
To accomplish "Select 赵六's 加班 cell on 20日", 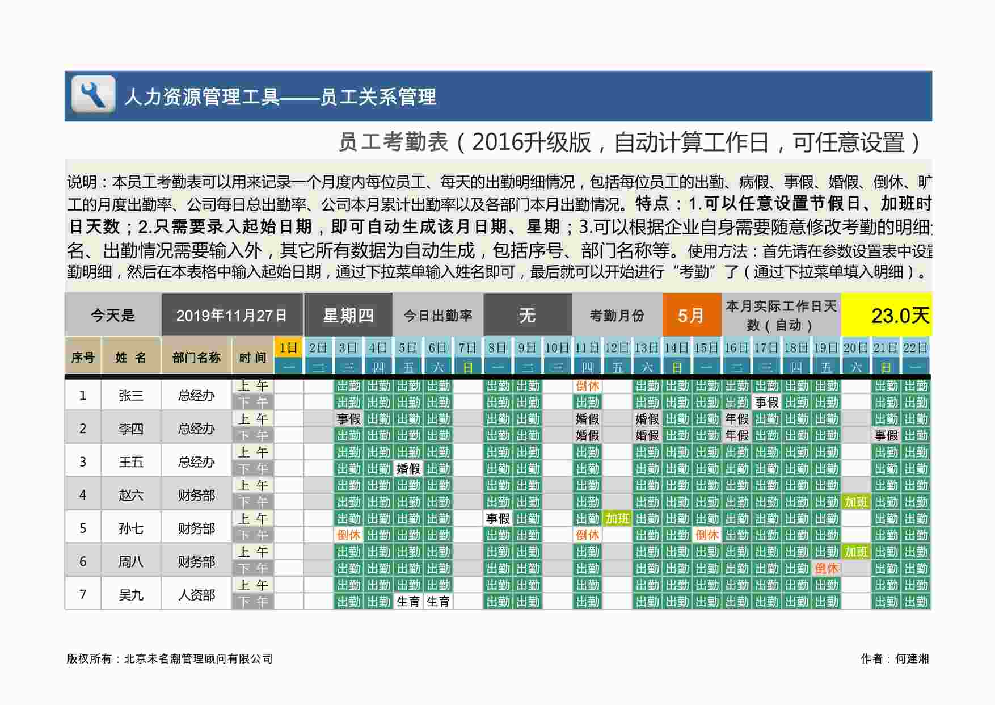I will pyautogui.click(x=856, y=502).
